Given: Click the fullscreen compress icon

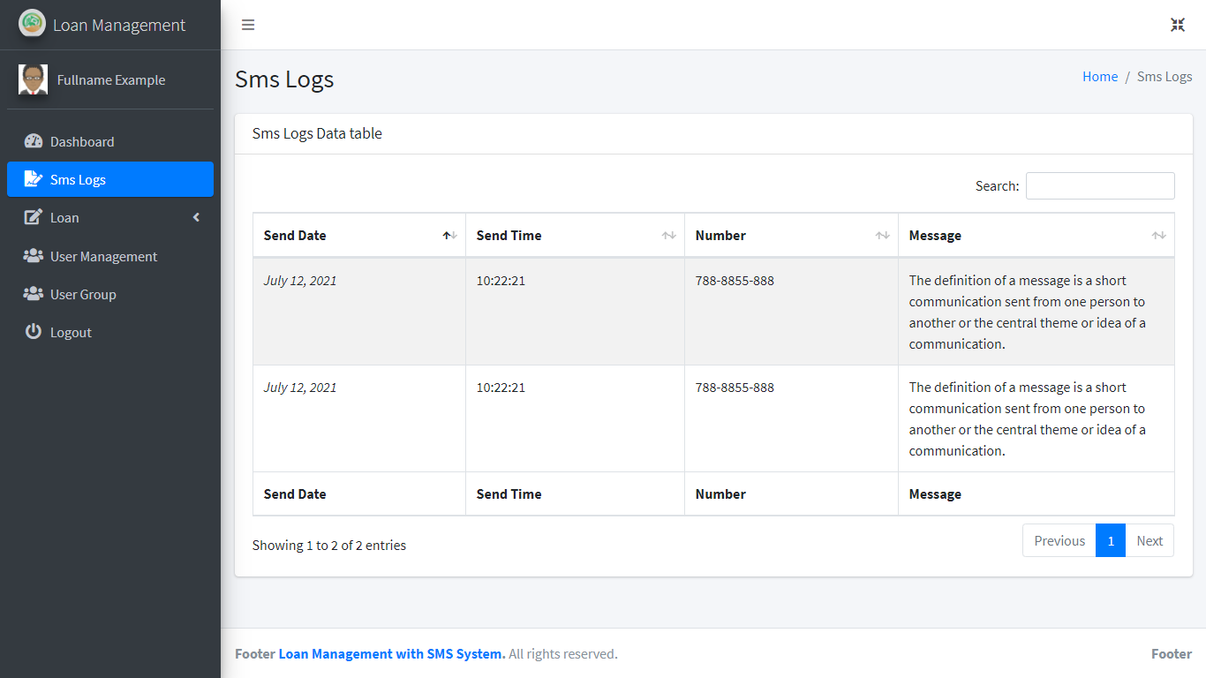Looking at the screenshot, I should click(1178, 25).
